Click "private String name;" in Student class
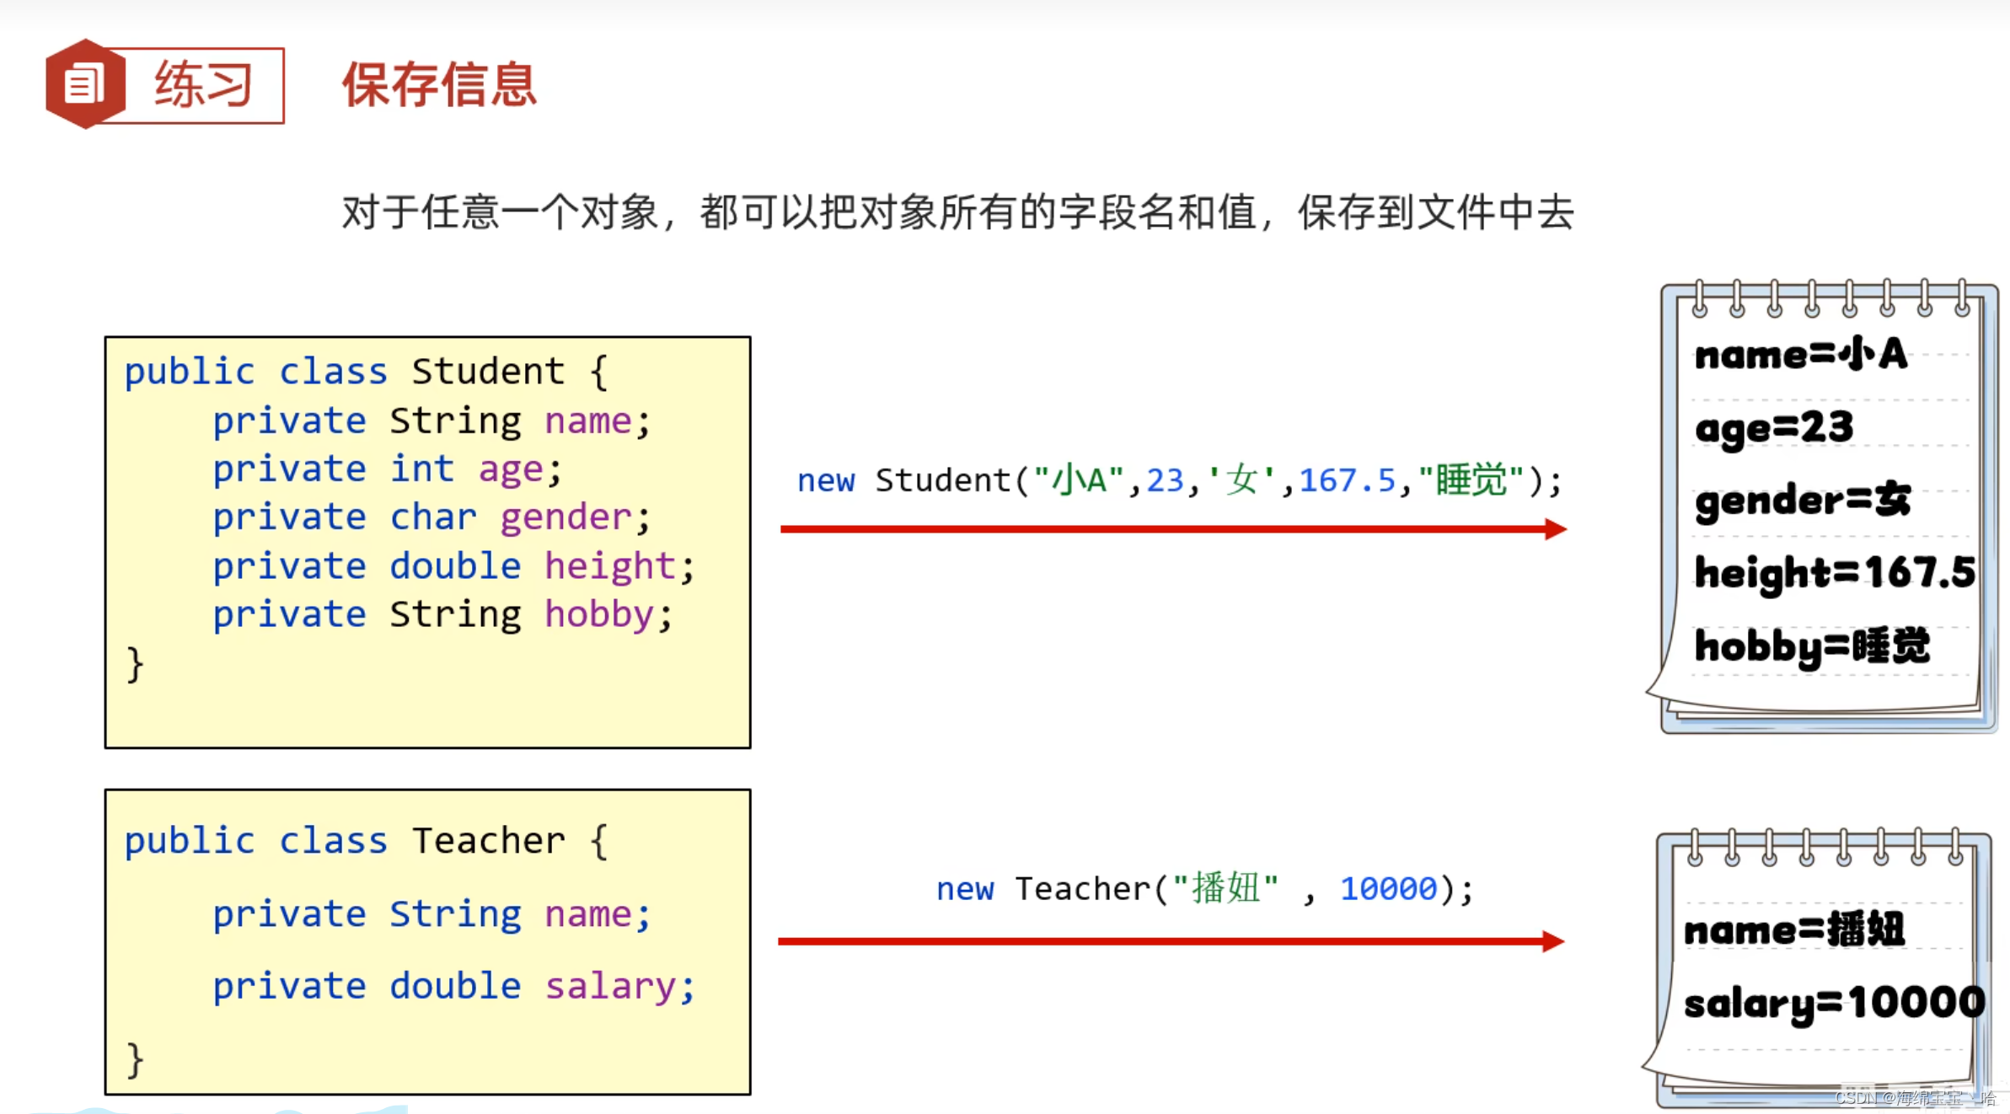 coord(431,420)
